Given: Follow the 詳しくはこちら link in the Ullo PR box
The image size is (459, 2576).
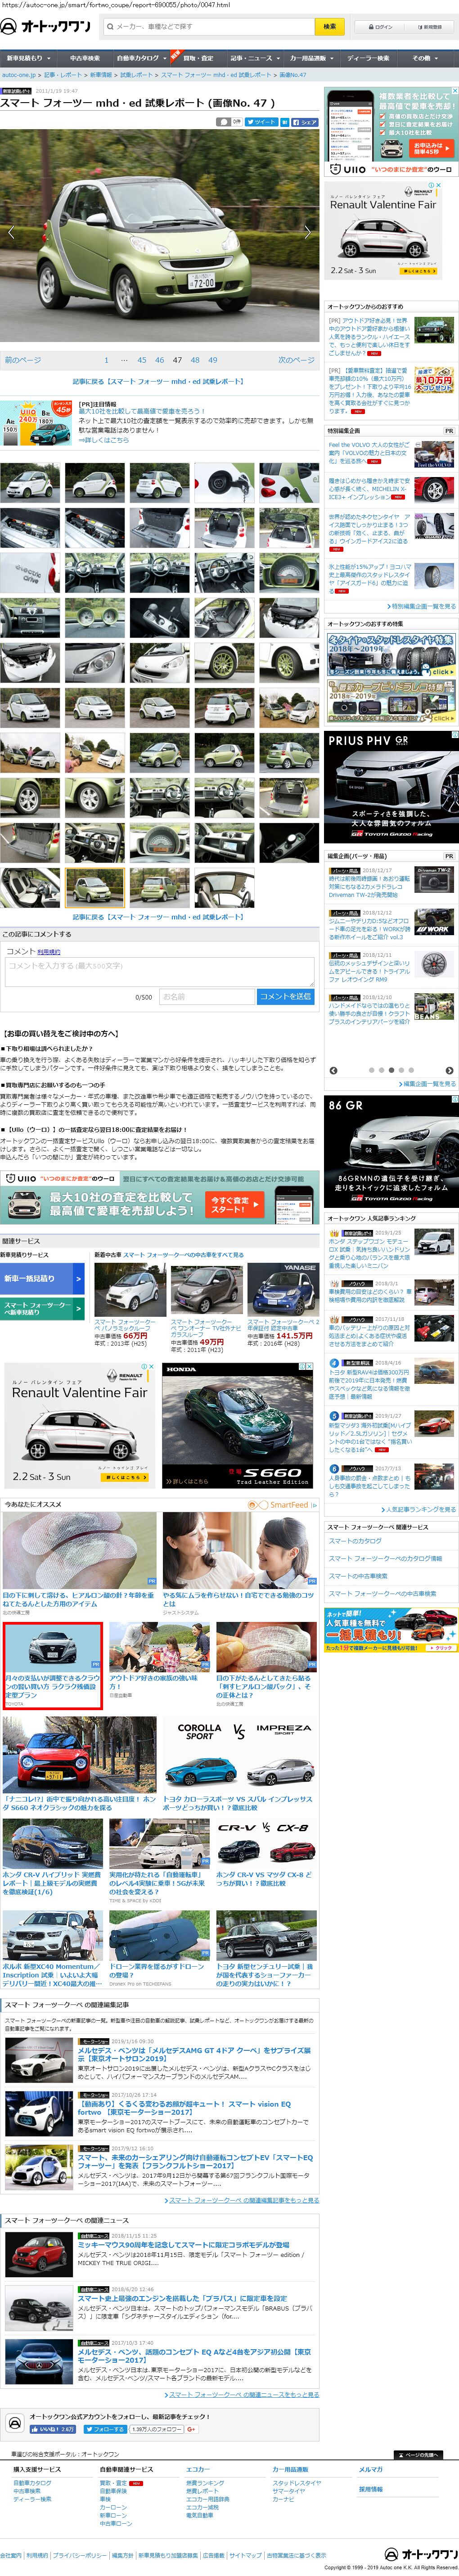Looking at the screenshot, I should (x=104, y=440).
